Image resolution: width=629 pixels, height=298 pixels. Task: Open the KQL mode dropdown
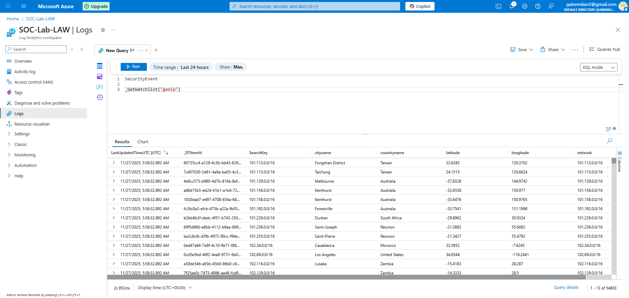tap(599, 67)
